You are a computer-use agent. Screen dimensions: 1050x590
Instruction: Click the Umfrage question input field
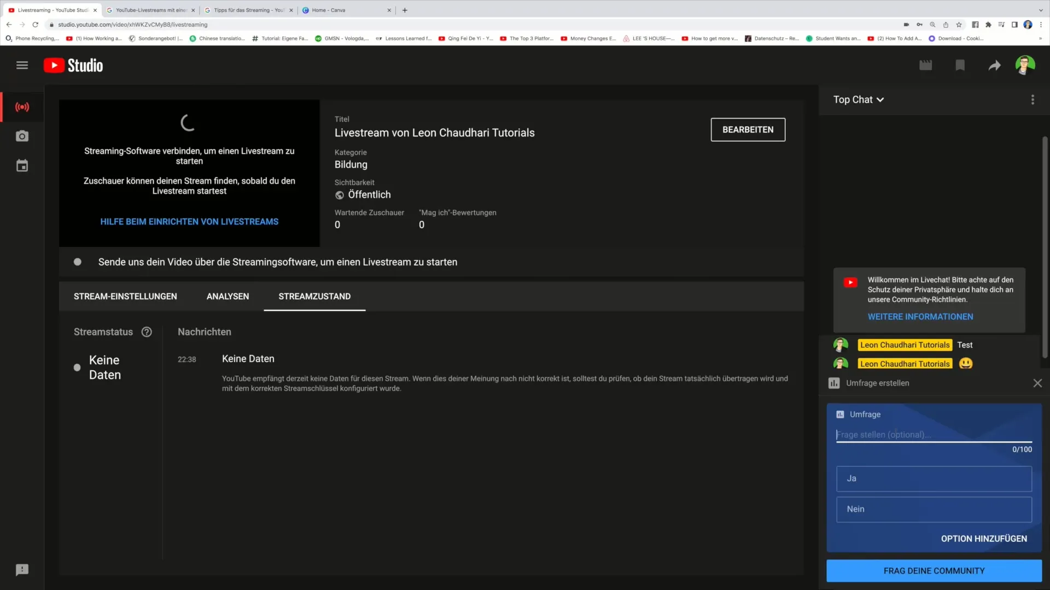pos(934,434)
